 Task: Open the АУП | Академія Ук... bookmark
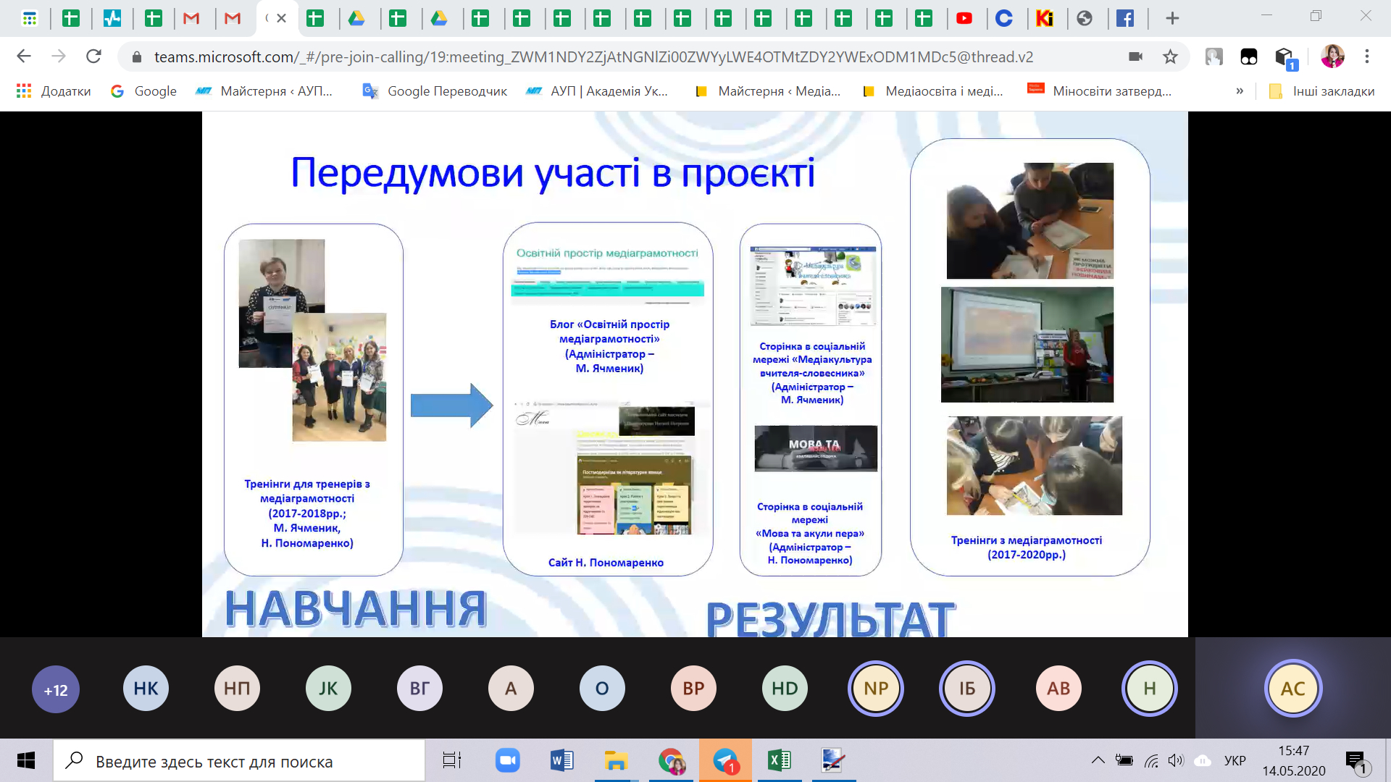(x=597, y=91)
